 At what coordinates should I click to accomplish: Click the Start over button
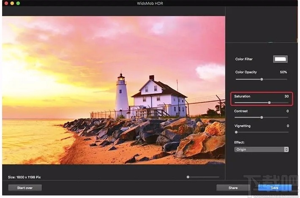tap(25, 188)
